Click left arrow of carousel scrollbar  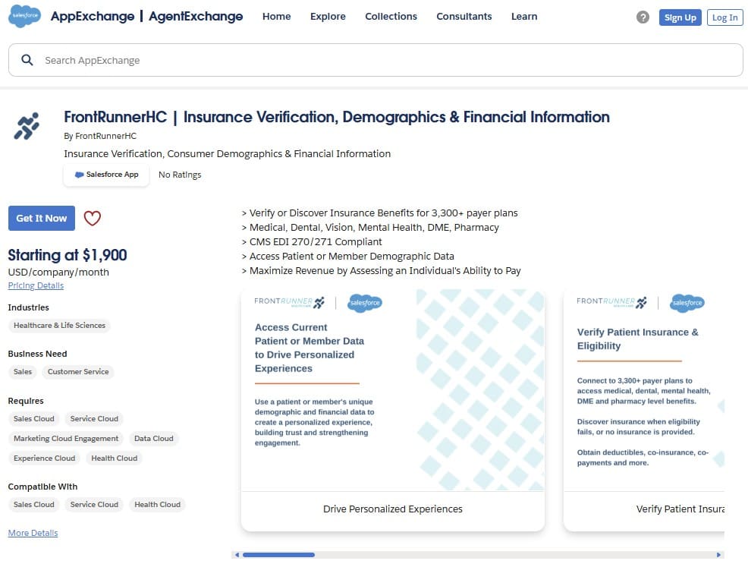coord(237,554)
